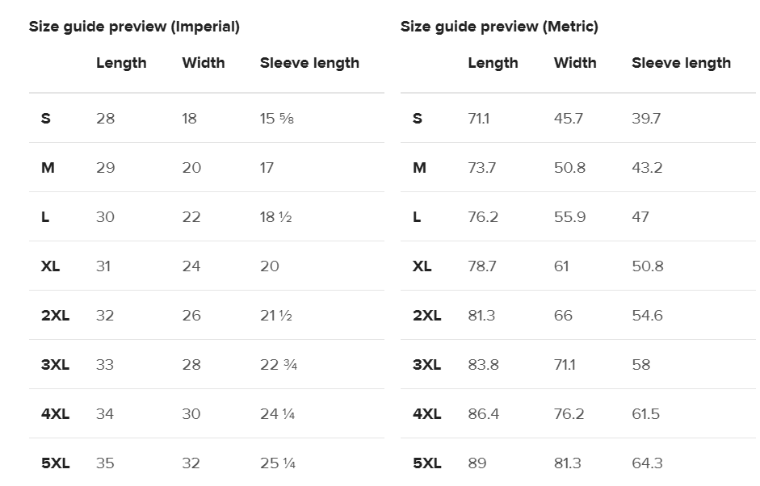Click the 5XL row label in Metric table
Screen dimensions: 760x486
click(x=426, y=463)
